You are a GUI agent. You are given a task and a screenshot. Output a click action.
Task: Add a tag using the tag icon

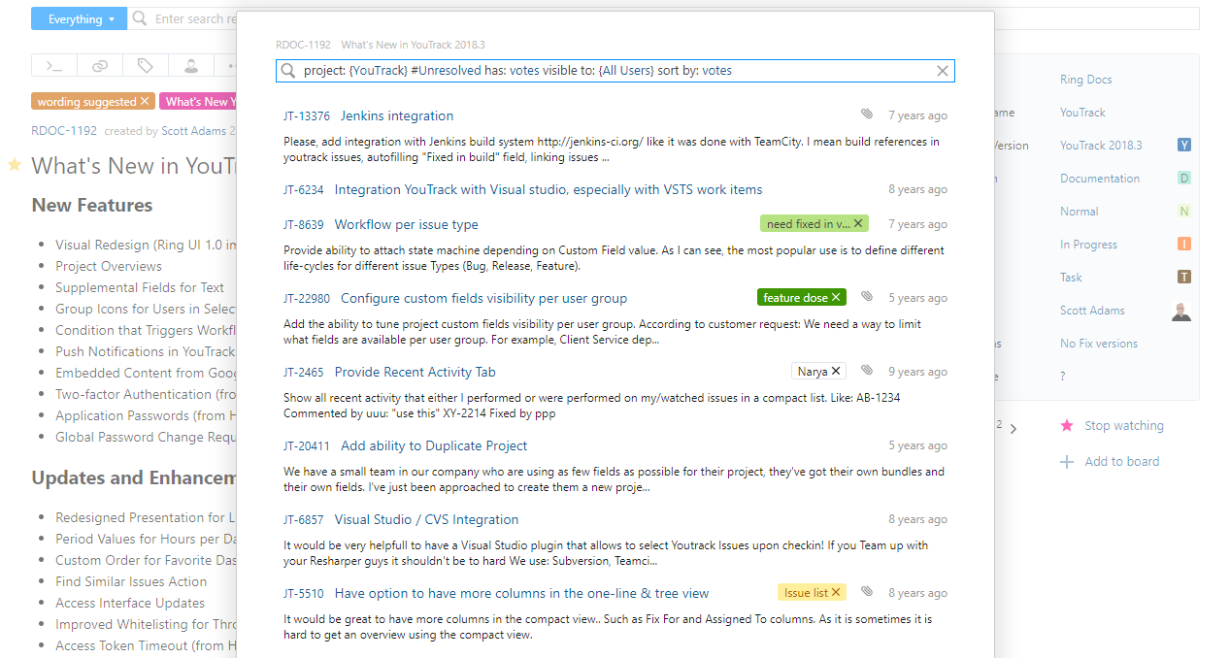(x=144, y=65)
